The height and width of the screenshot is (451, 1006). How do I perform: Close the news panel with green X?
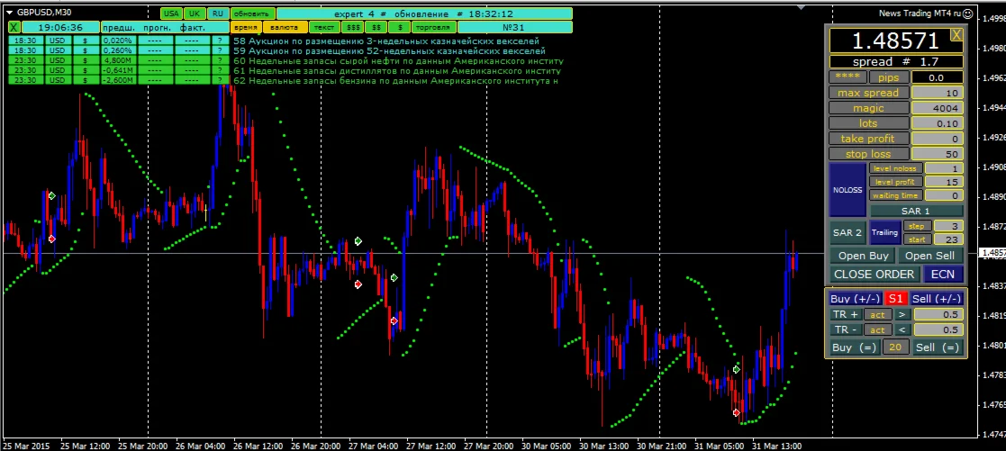(14, 28)
